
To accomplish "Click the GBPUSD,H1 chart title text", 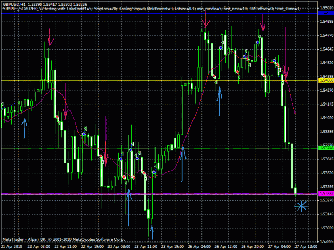I will (x=14, y=4).
